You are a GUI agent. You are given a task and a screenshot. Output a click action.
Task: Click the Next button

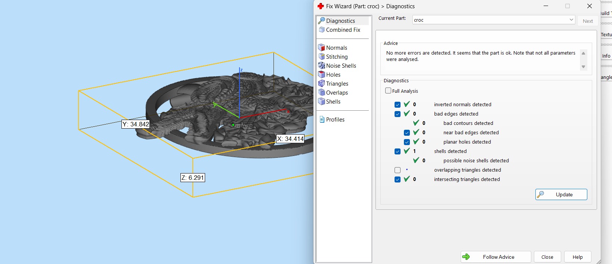click(588, 21)
